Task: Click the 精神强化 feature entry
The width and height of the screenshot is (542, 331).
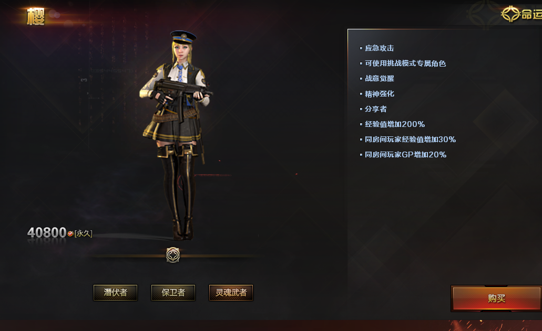Action: pyautogui.click(x=379, y=94)
